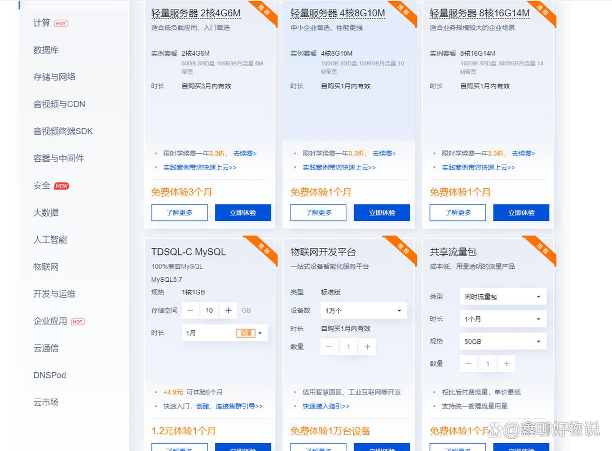Click 推荐 ribbon on TDSQL-C MySQL card
This screenshot has width=612, height=451.
(263, 248)
